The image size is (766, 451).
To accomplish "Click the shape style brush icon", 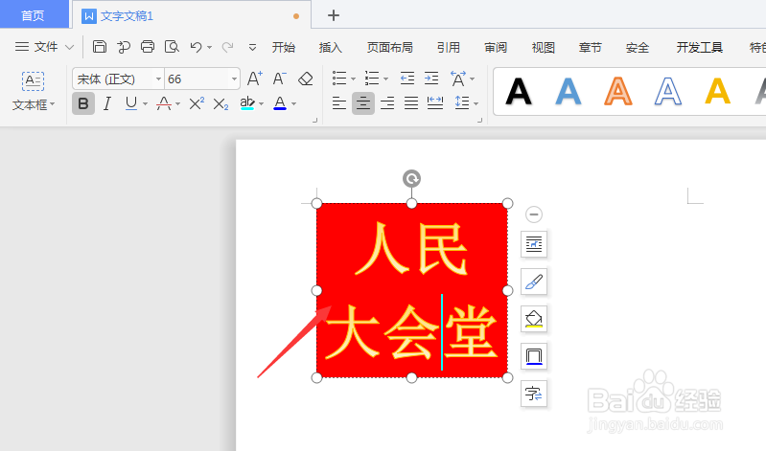I will [x=533, y=282].
